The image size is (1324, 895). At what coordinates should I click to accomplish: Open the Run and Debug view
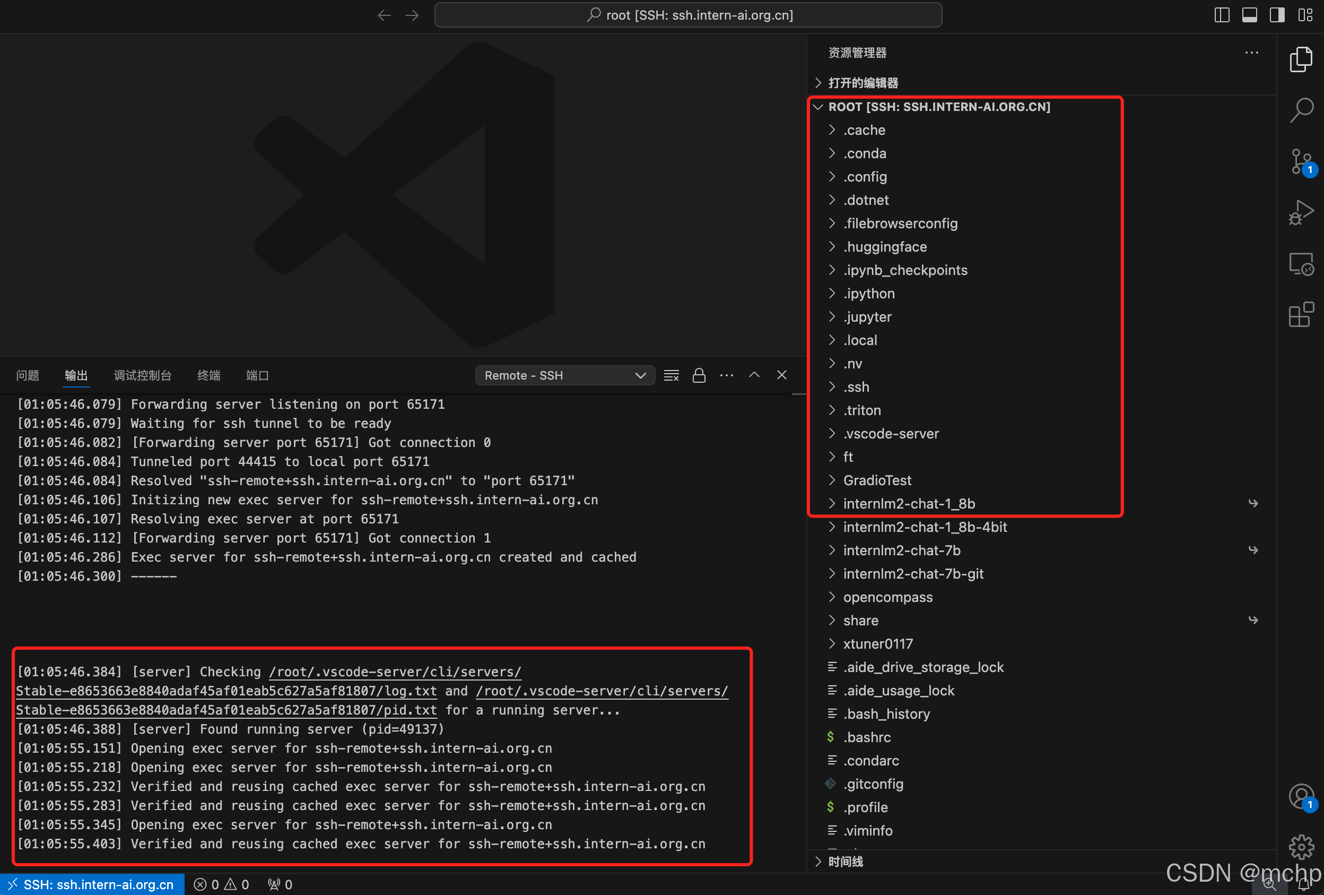[x=1301, y=212]
